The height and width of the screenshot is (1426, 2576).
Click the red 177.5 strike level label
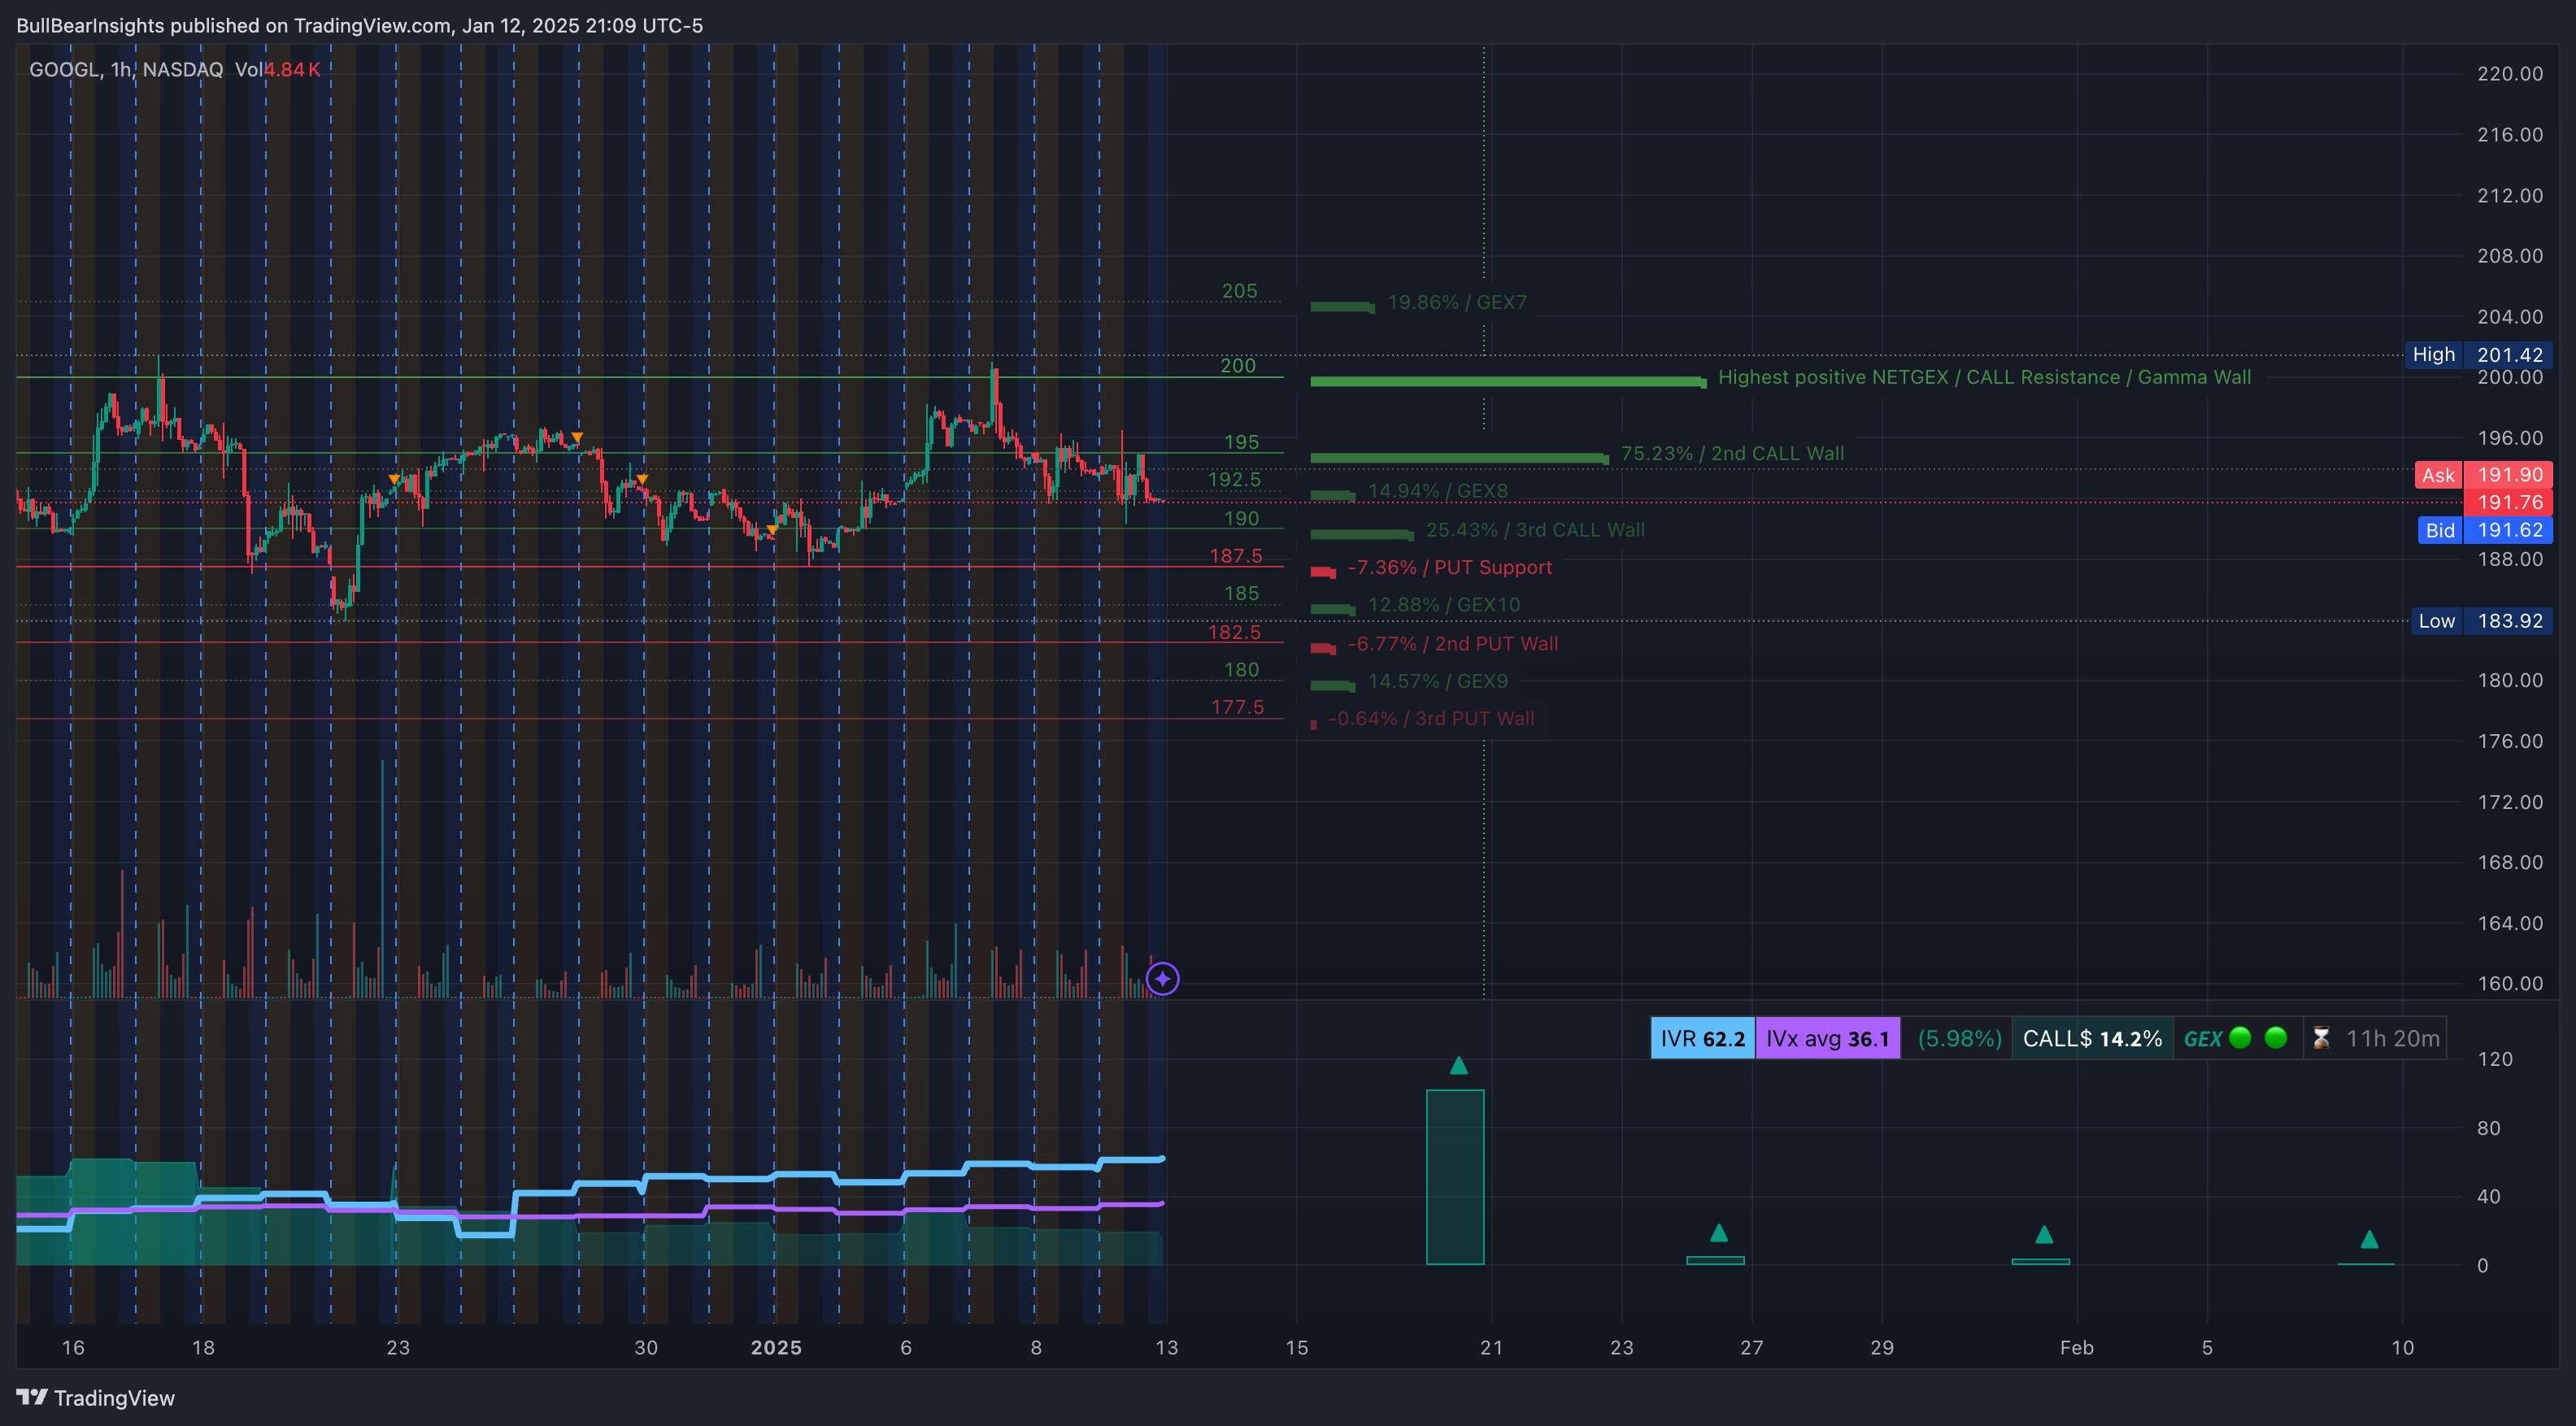click(1237, 707)
